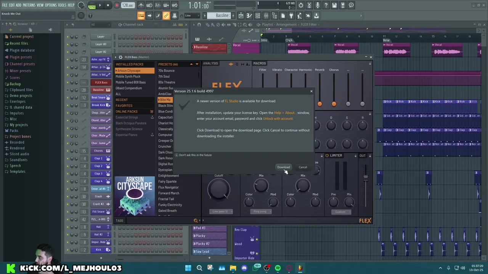
Task: Click the Download button in update dialog
Action: (x=283, y=167)
